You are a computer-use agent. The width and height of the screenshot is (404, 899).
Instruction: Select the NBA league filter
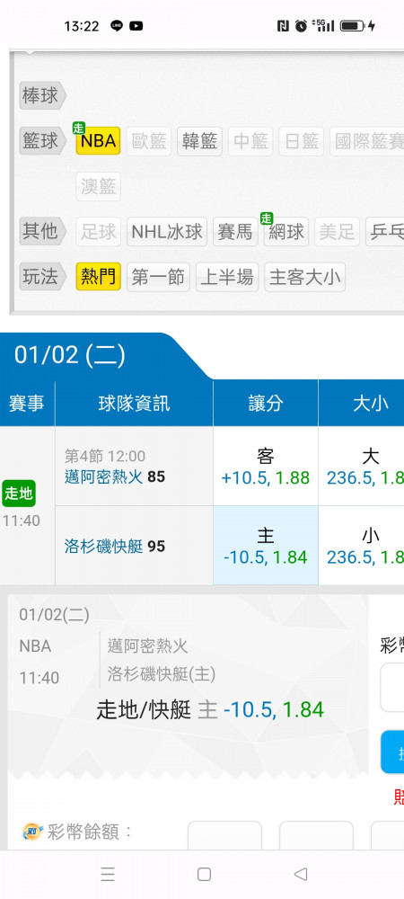point(99,141)
